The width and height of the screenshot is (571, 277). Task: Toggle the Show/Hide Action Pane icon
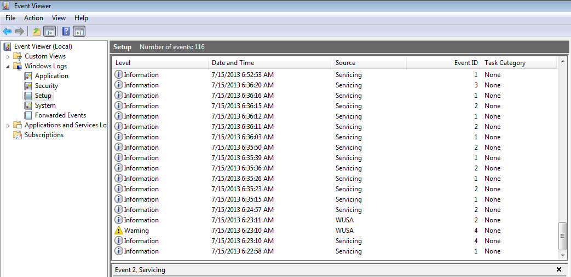tap(79, 31)
